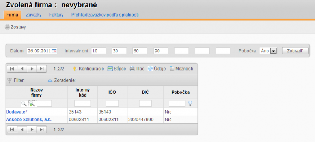The image size is (315, 142).
Task: Switch to the Faktúry tab
Action: coord(56,15)
